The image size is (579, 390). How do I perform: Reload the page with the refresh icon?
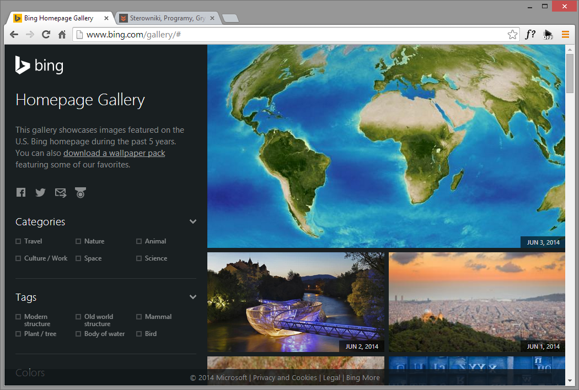pyautogui.click(x=46, y=35)
